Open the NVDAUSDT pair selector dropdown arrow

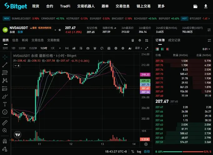pos(55,30)
